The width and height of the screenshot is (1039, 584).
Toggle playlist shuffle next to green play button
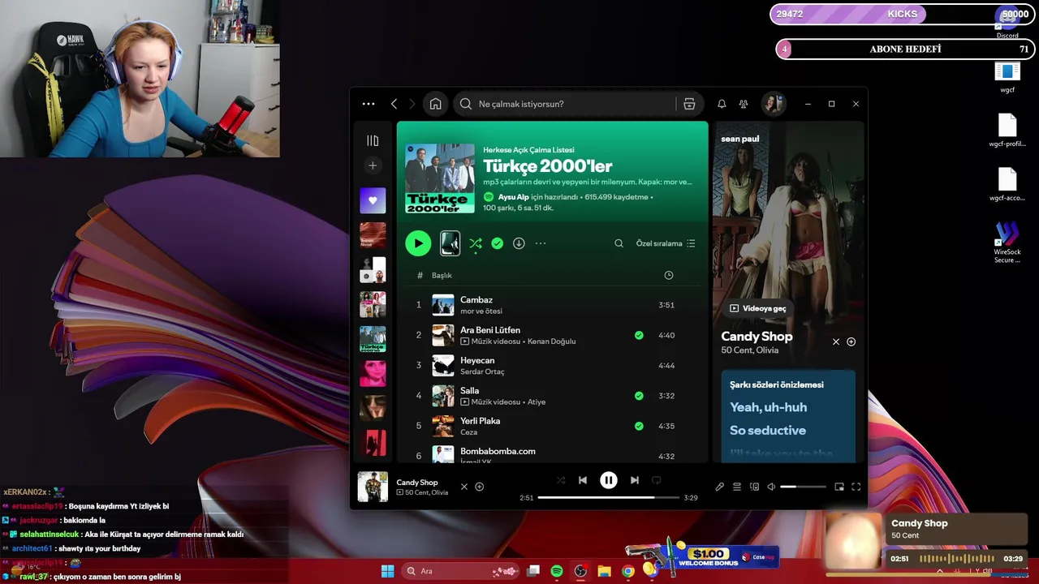pos(476,243)
